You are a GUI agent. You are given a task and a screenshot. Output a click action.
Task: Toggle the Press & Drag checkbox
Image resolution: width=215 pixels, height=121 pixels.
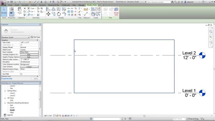click(188, 119)
